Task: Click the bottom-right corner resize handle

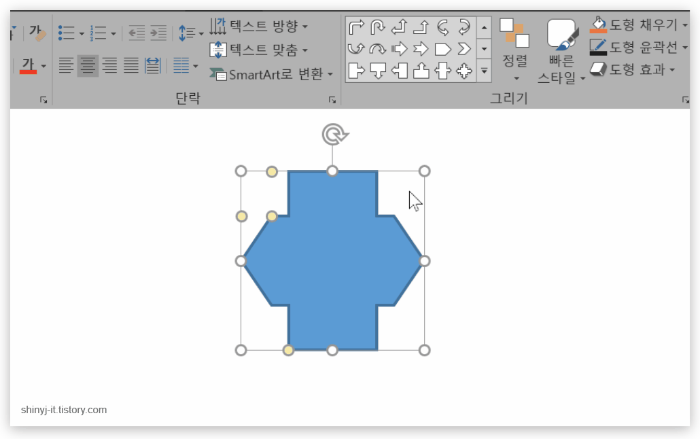Action: [x=425, y=350]
